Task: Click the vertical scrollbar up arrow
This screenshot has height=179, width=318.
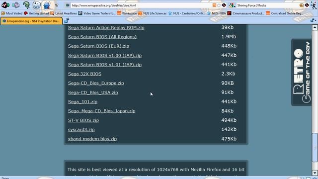Action: click(315, 27)
